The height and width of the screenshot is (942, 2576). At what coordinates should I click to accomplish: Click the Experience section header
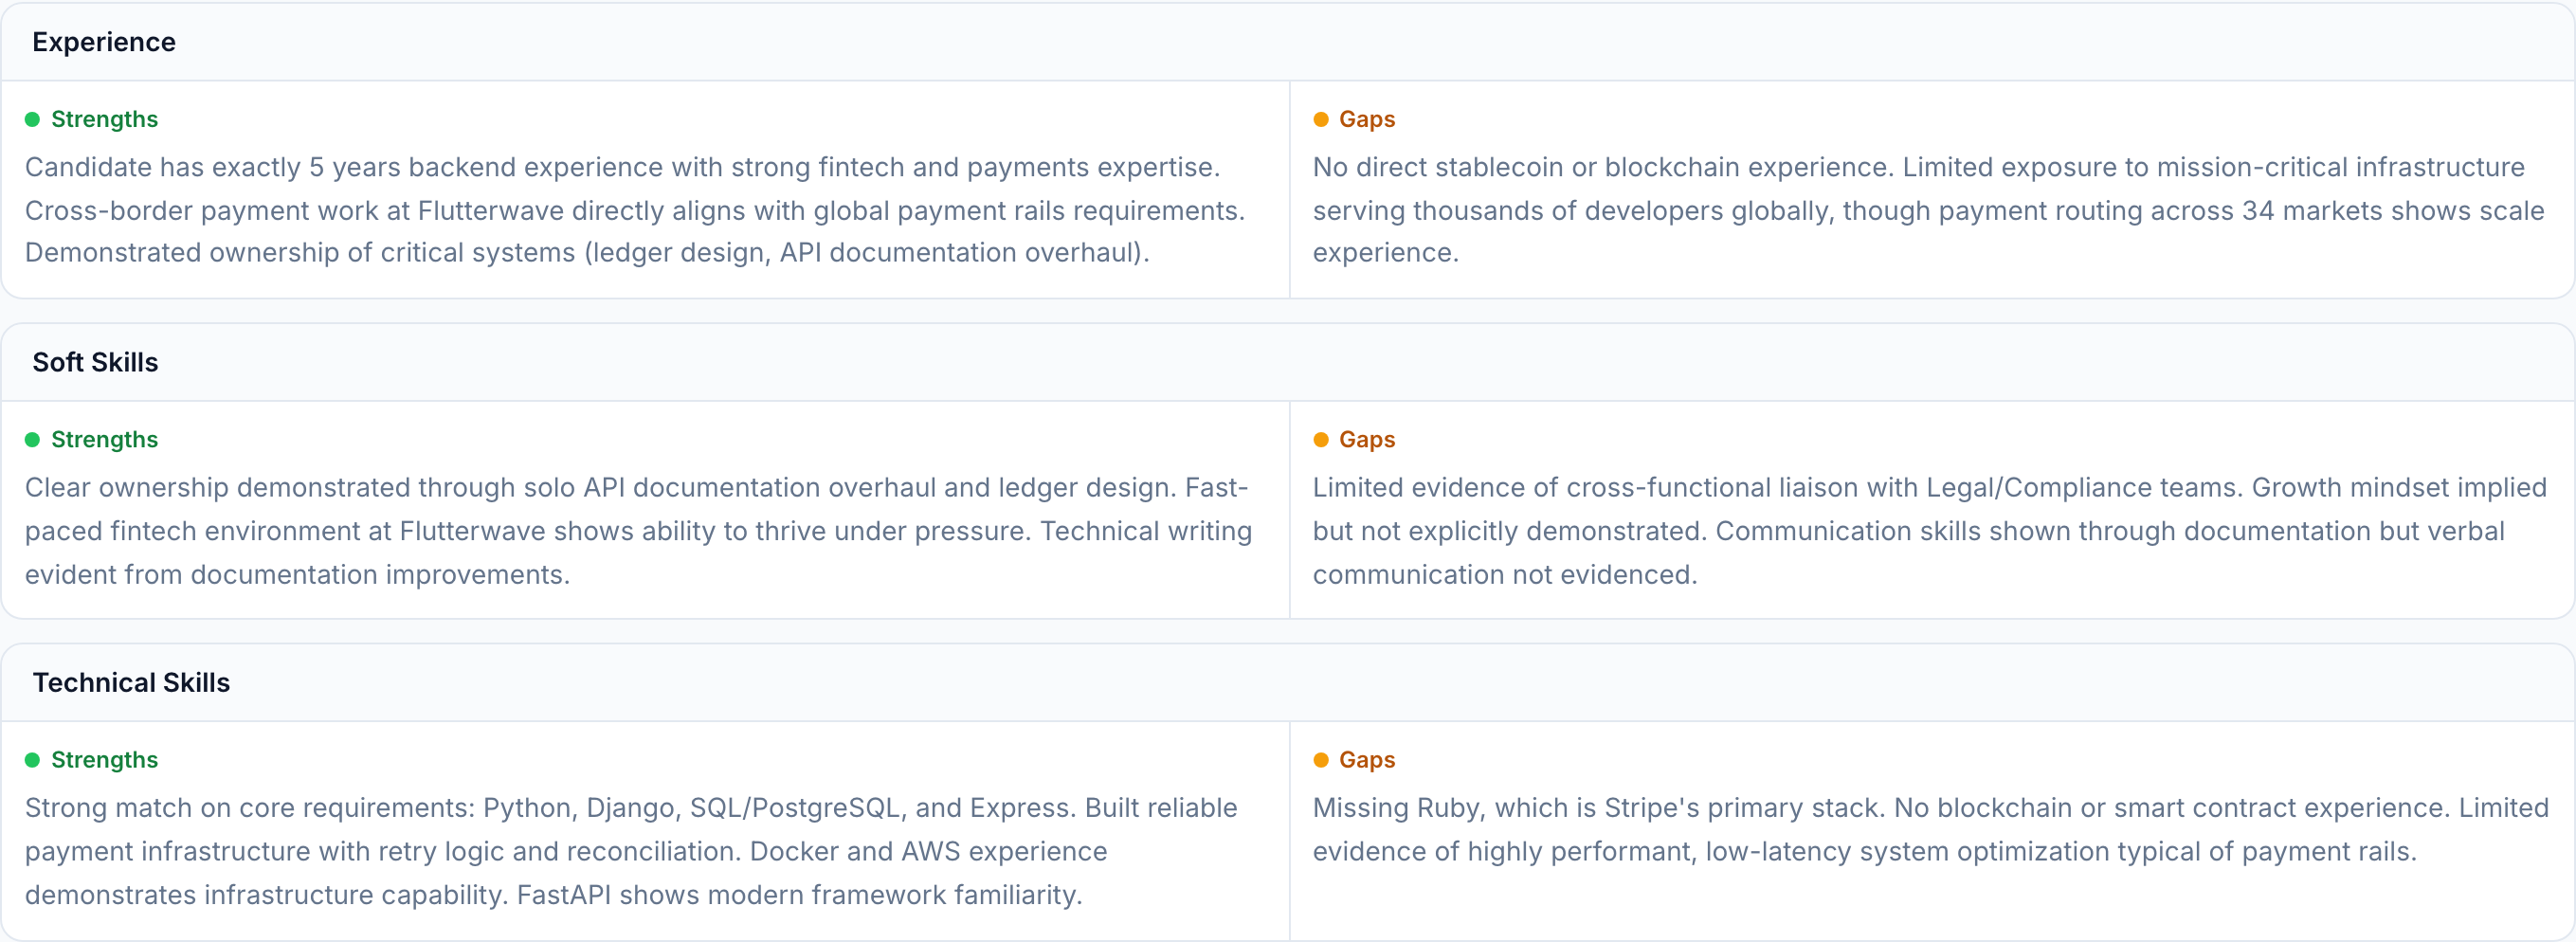tap(104, 42)
